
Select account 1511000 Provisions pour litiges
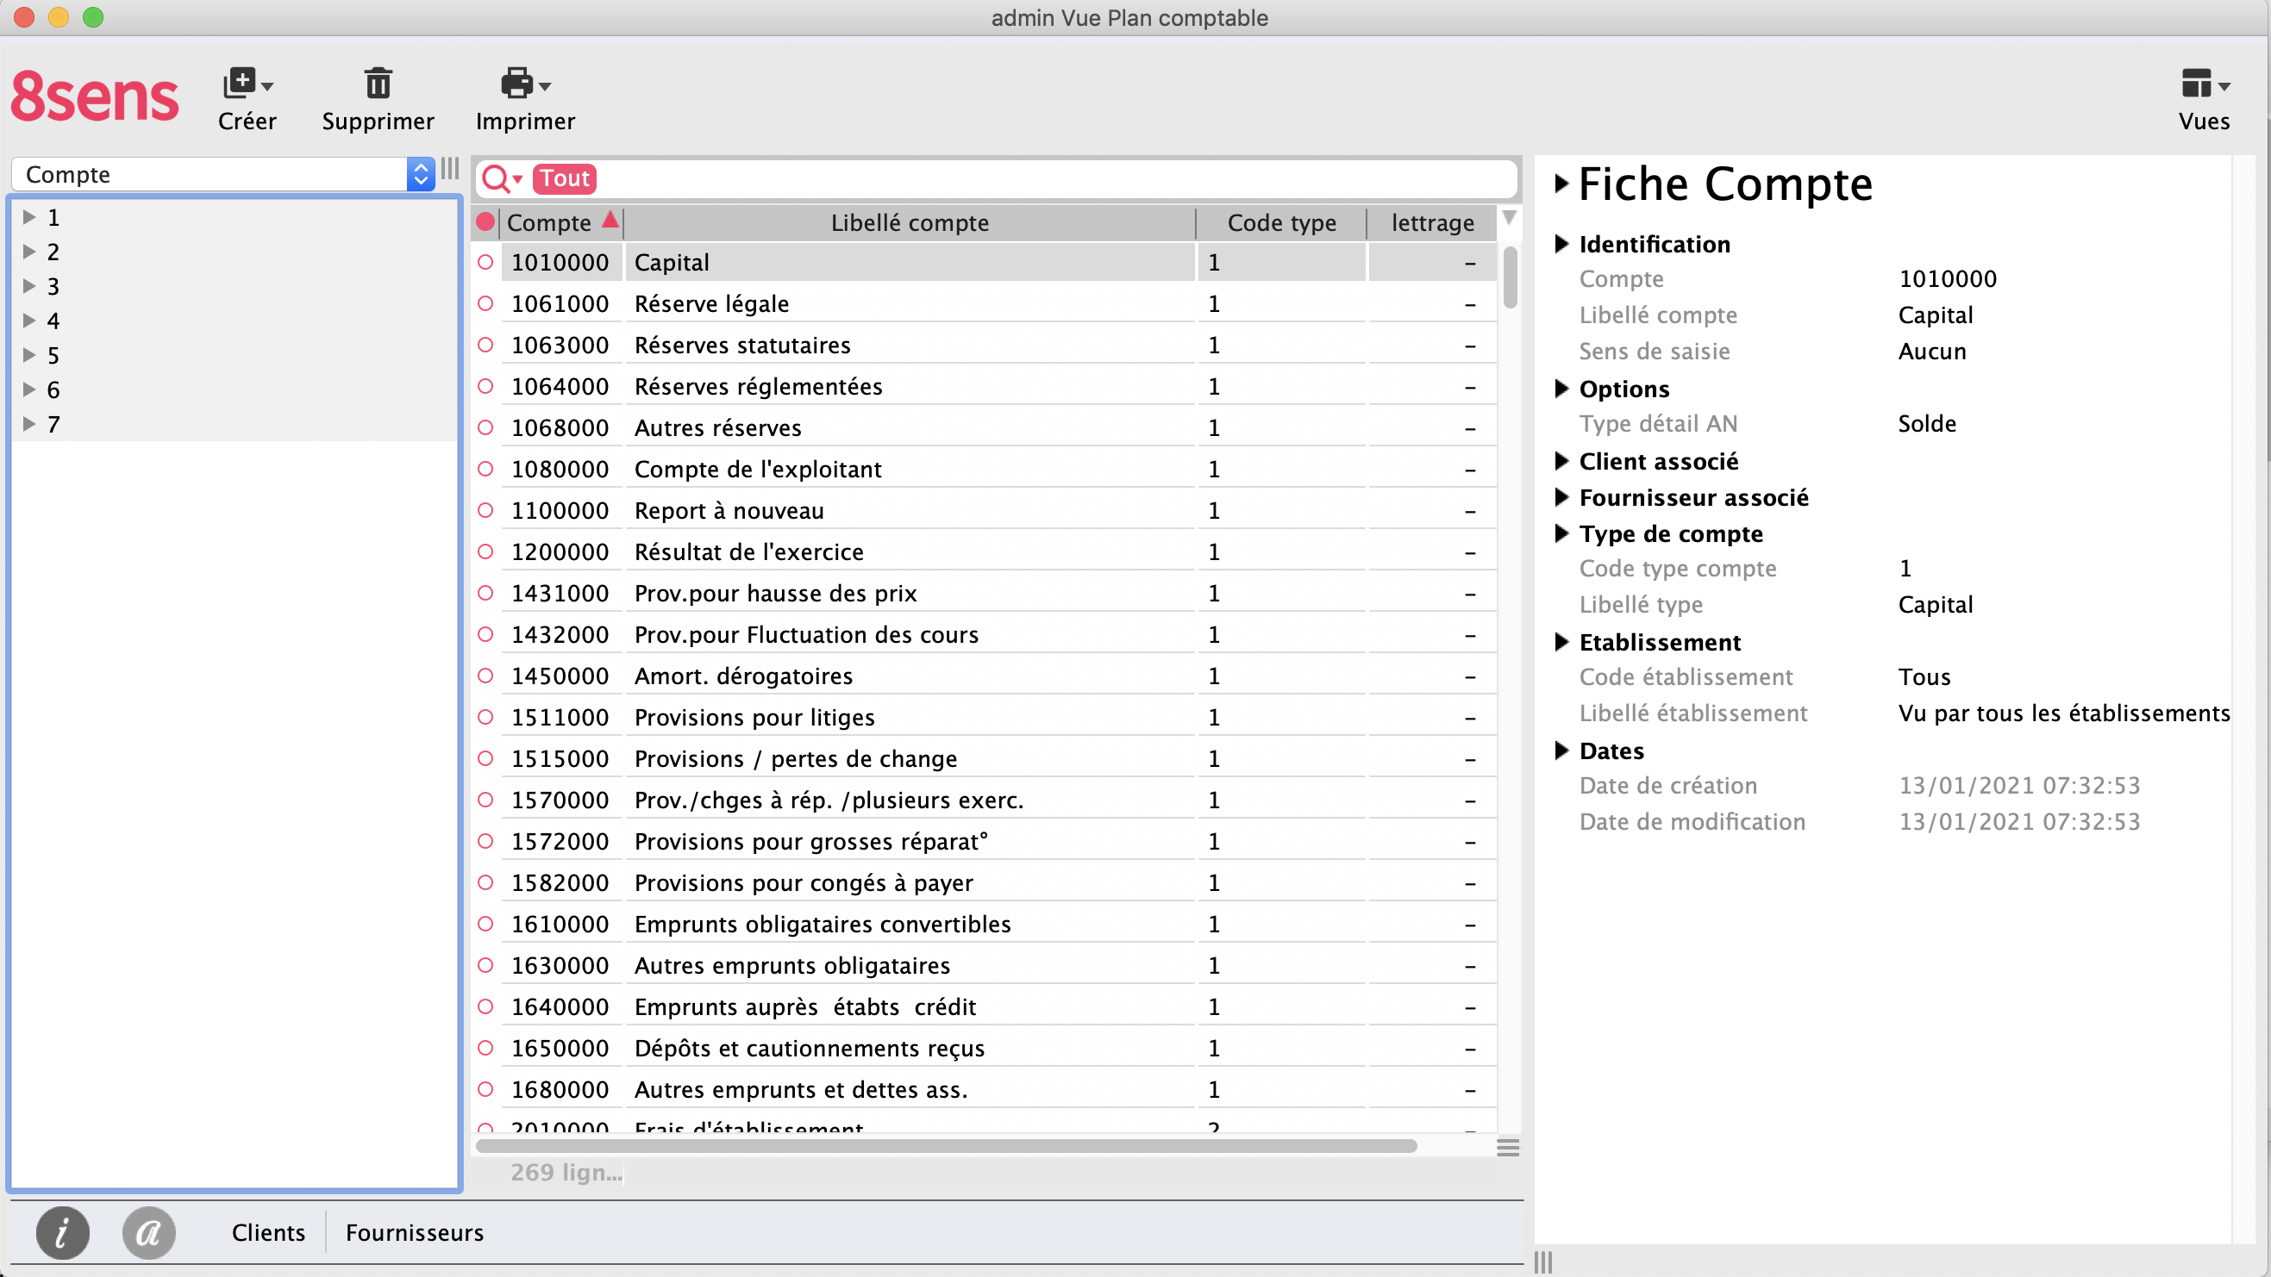999,719
